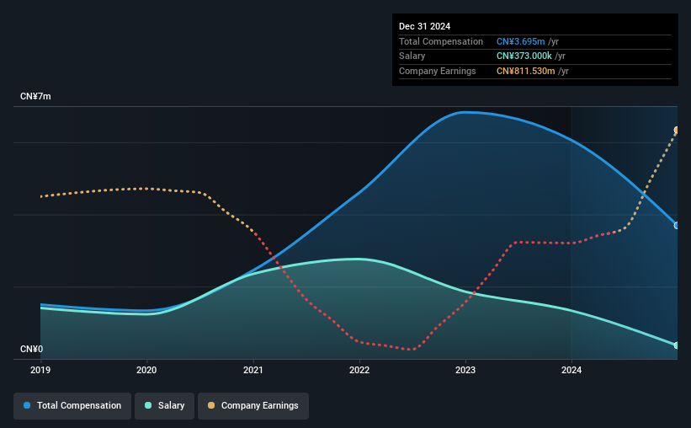The height and width of the screenshot is (428, 691).
Task: Select the 2023 x-axis label
Action: click(x=465, y=370)
